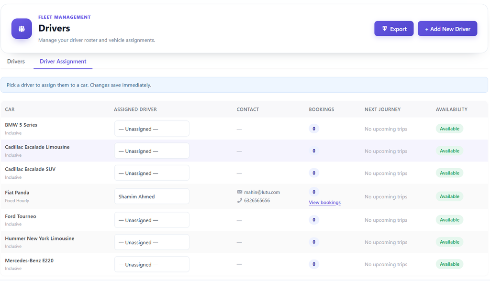Open the Ford Tourneo driver dropdown
This screenshot has height=281, width=490.
[152, 220]
